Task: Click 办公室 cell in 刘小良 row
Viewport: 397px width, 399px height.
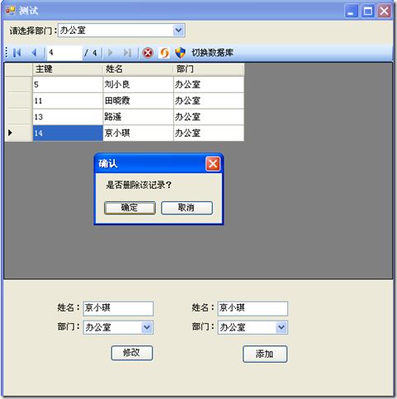Action: (209, 85)
